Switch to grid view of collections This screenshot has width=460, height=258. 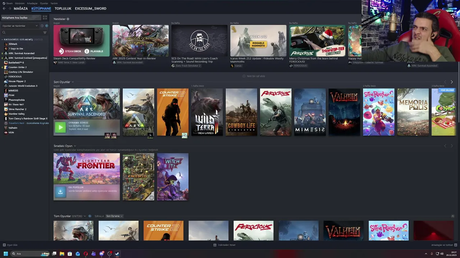click(45, 18)
